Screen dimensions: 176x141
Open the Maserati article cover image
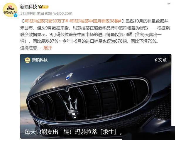pyautogui.click(x=96, y=96)
